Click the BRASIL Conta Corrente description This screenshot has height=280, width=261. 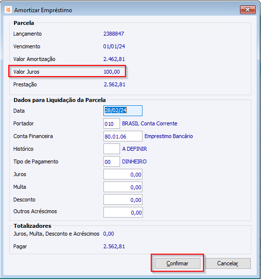[150, 123]
